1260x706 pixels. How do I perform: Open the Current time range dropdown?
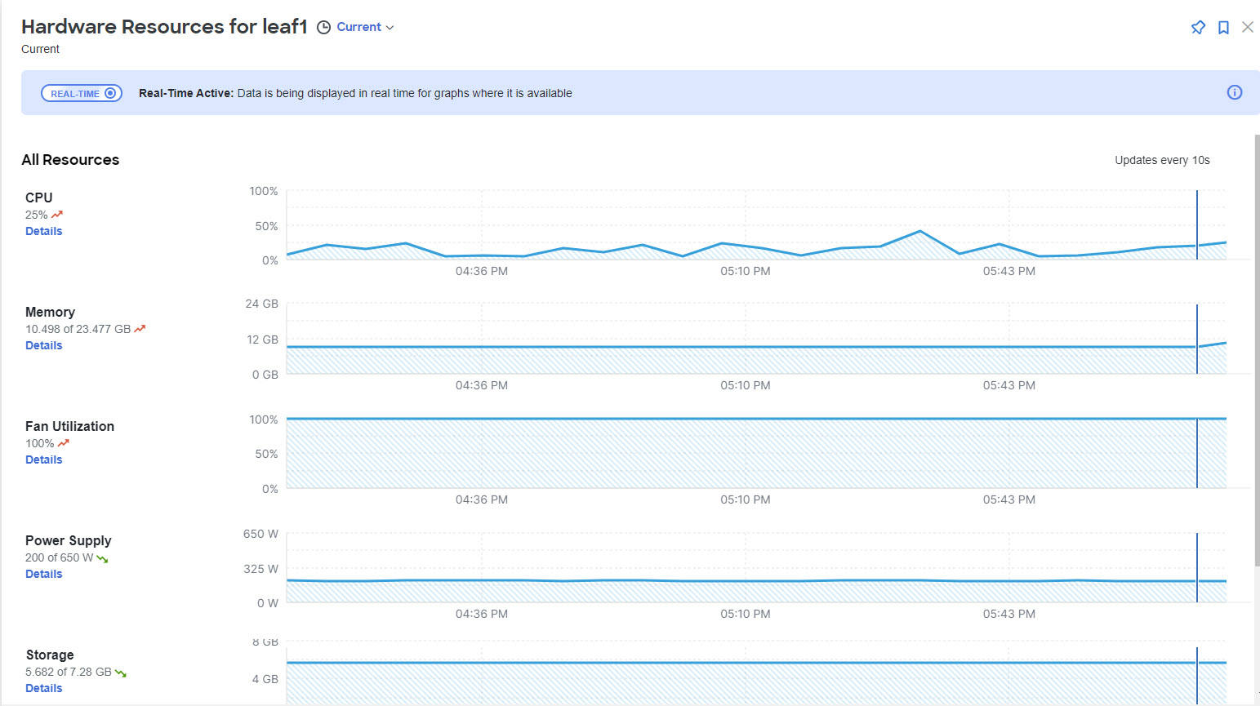click(366, 27)
